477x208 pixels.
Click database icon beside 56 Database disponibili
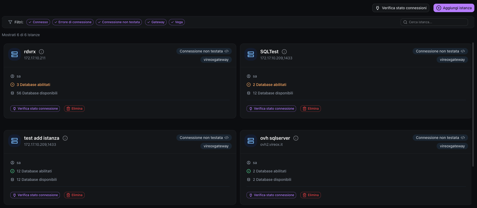(x=12, y=93)
